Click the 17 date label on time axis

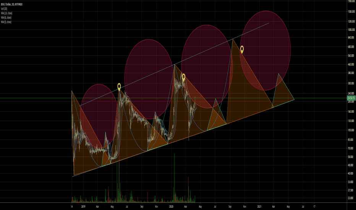point(314,207)
